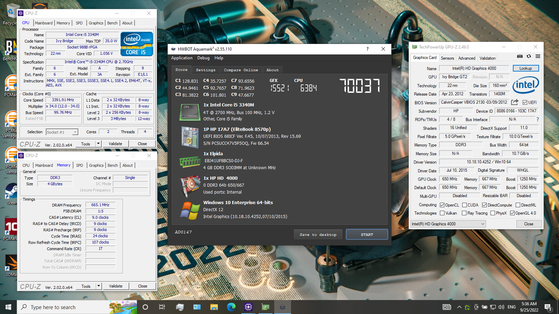Toggle the Vulkan checkbox
The width and height of the screenshot is (559, 314).
pos(442,213)
